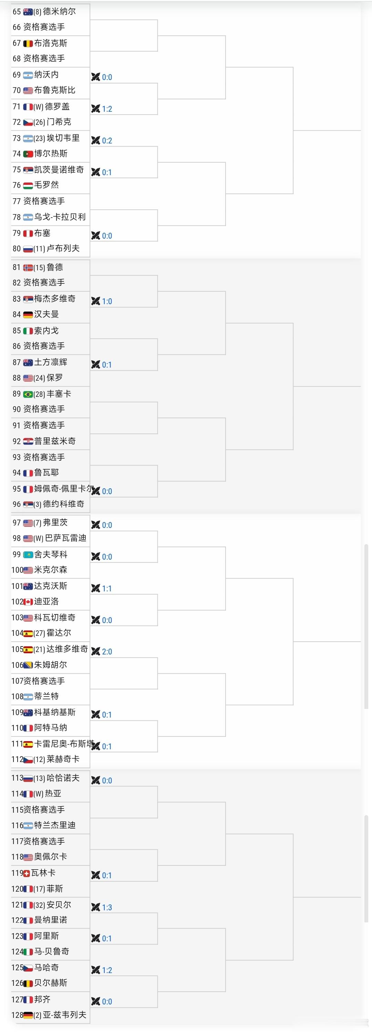Open H2H icon beside 马哈奇 1:2

coord(96,970)
